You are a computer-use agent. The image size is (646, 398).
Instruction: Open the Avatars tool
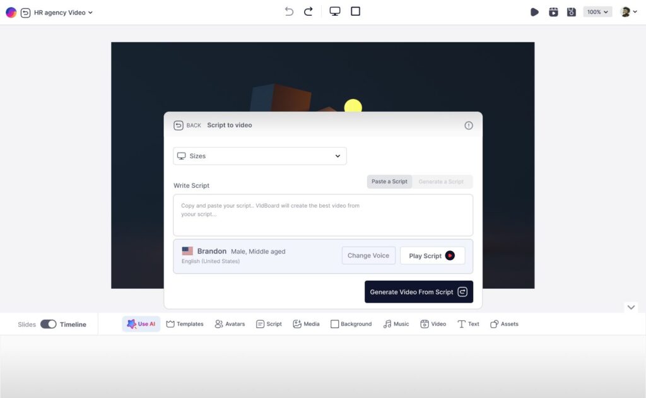click(x=230, y=324)
